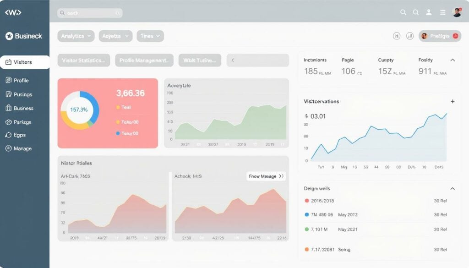Add a new item with the Visitcervations plus

(x=453, y=101)
